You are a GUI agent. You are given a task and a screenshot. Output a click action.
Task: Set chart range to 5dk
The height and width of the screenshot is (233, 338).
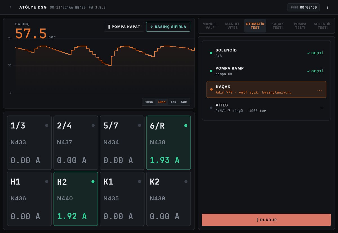point(184,102)
